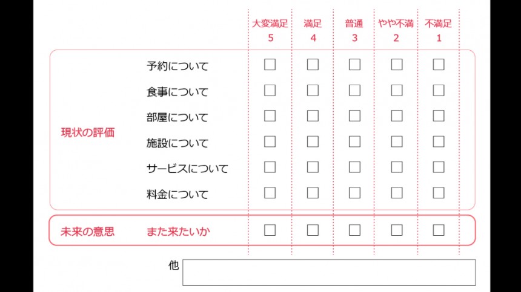Screen dimensions: 521x292
Task: Check やや不満 box for 施設について
Action: pyautogui.click(x=397, y=141)
